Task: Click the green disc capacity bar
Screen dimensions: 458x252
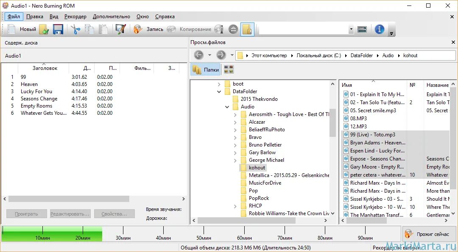Action: 52,234
